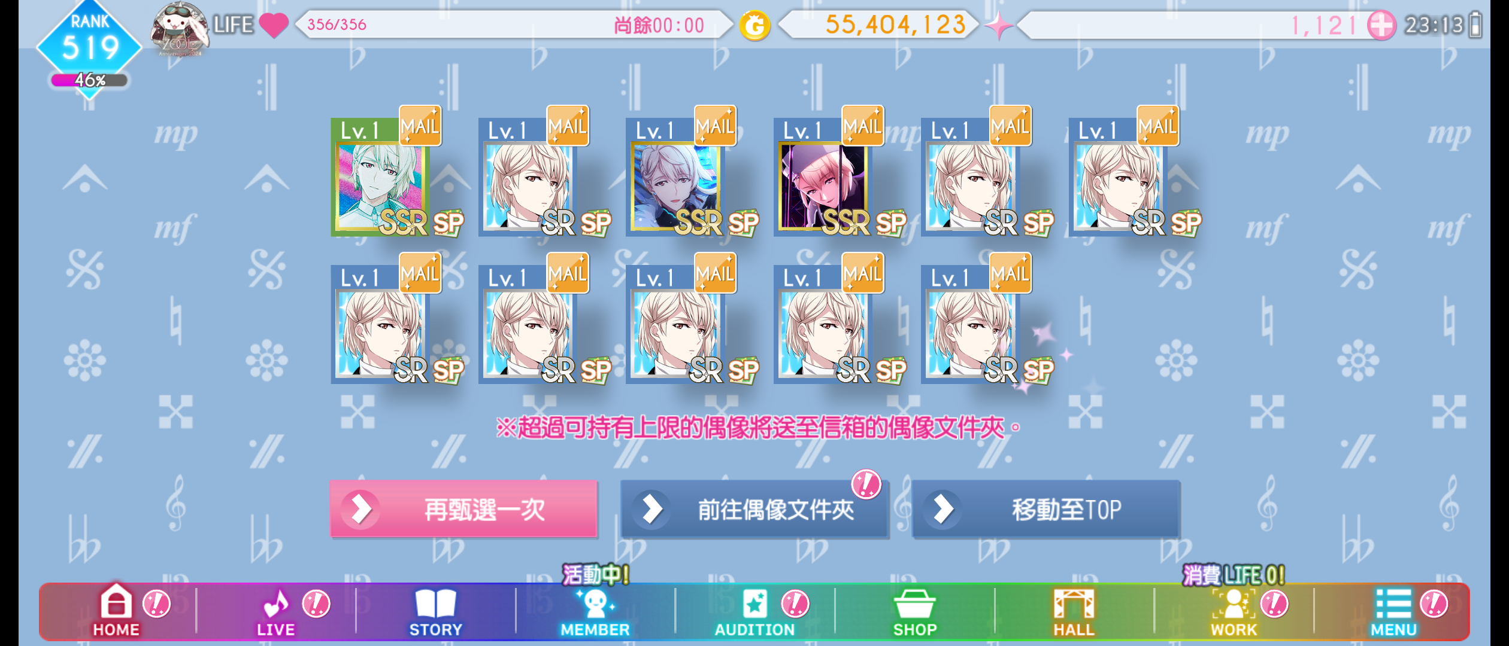Tap the RANK 519 diamond badge
The image size is (1509, 646).
[90, 47]
